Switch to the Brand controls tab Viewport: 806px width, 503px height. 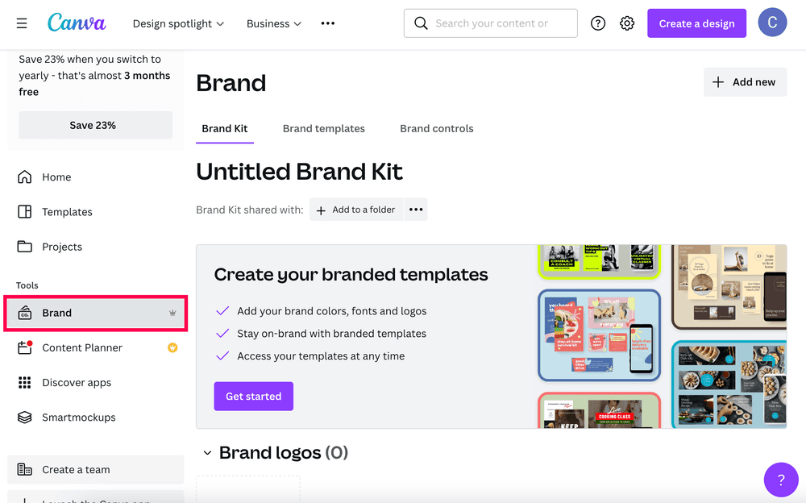point(436,128)
